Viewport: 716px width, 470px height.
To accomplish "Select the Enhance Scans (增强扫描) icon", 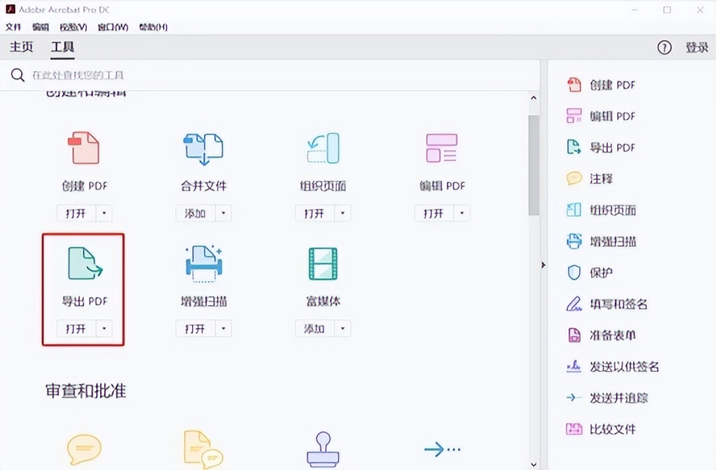I will pyautogui.click(x=203, y=263).
